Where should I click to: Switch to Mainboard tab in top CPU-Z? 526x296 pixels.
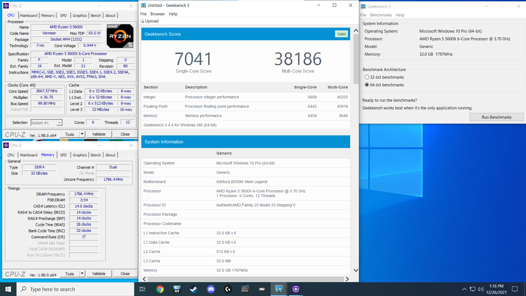coord(28,16)
